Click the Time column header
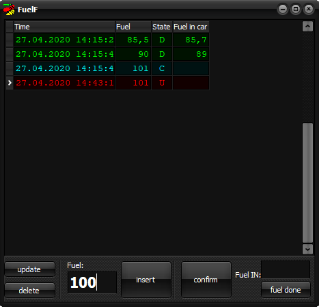319x307 pixels. pyautogui.click(x=64, y=27)
